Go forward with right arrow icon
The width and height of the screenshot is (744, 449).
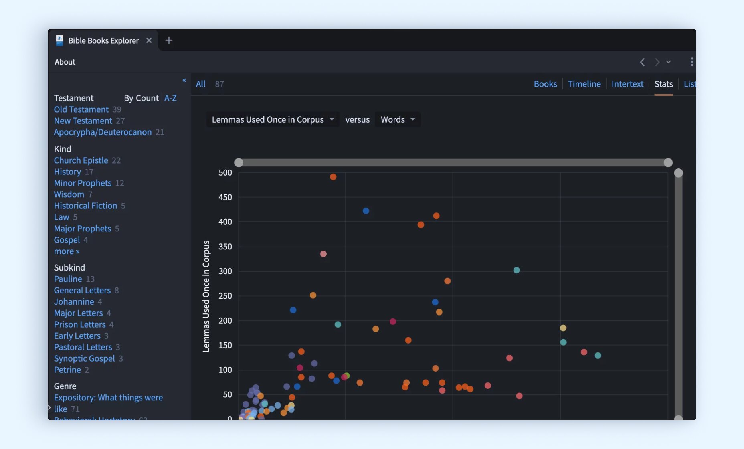tap(657, 62)
